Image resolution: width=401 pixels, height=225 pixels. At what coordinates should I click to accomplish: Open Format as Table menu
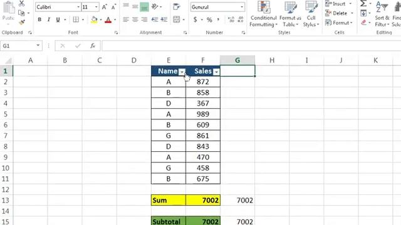pos(290,14)
